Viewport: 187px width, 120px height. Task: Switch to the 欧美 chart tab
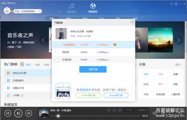47,65
